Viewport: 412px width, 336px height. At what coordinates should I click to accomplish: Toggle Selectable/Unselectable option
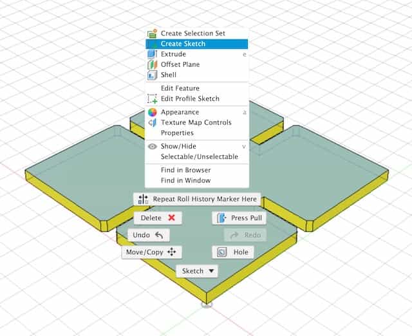[x=196, y=157]
